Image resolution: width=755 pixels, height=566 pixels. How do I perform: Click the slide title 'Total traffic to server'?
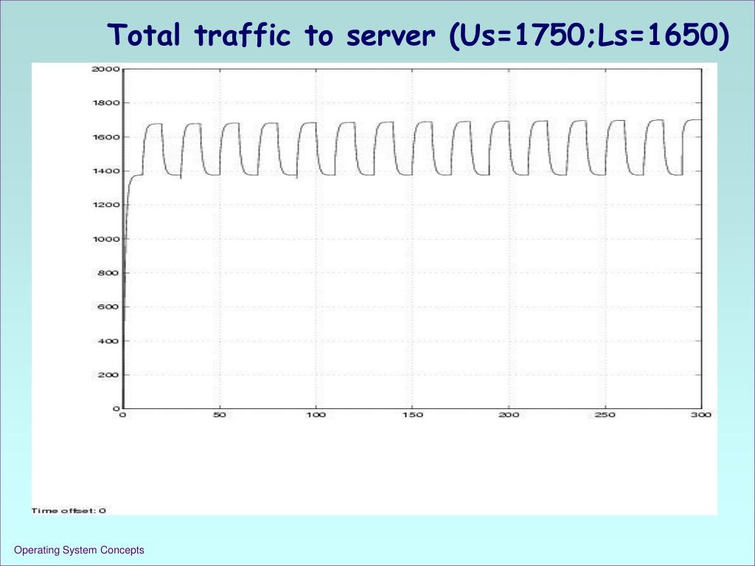click(418, 35)
